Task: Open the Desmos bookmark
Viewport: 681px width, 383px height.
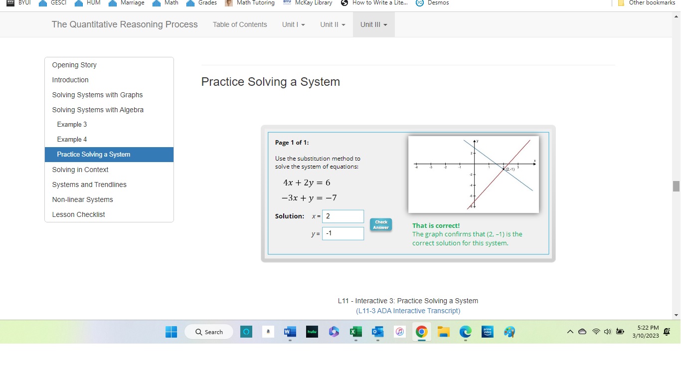Action: pyautogui.click(x=432, y=3)
